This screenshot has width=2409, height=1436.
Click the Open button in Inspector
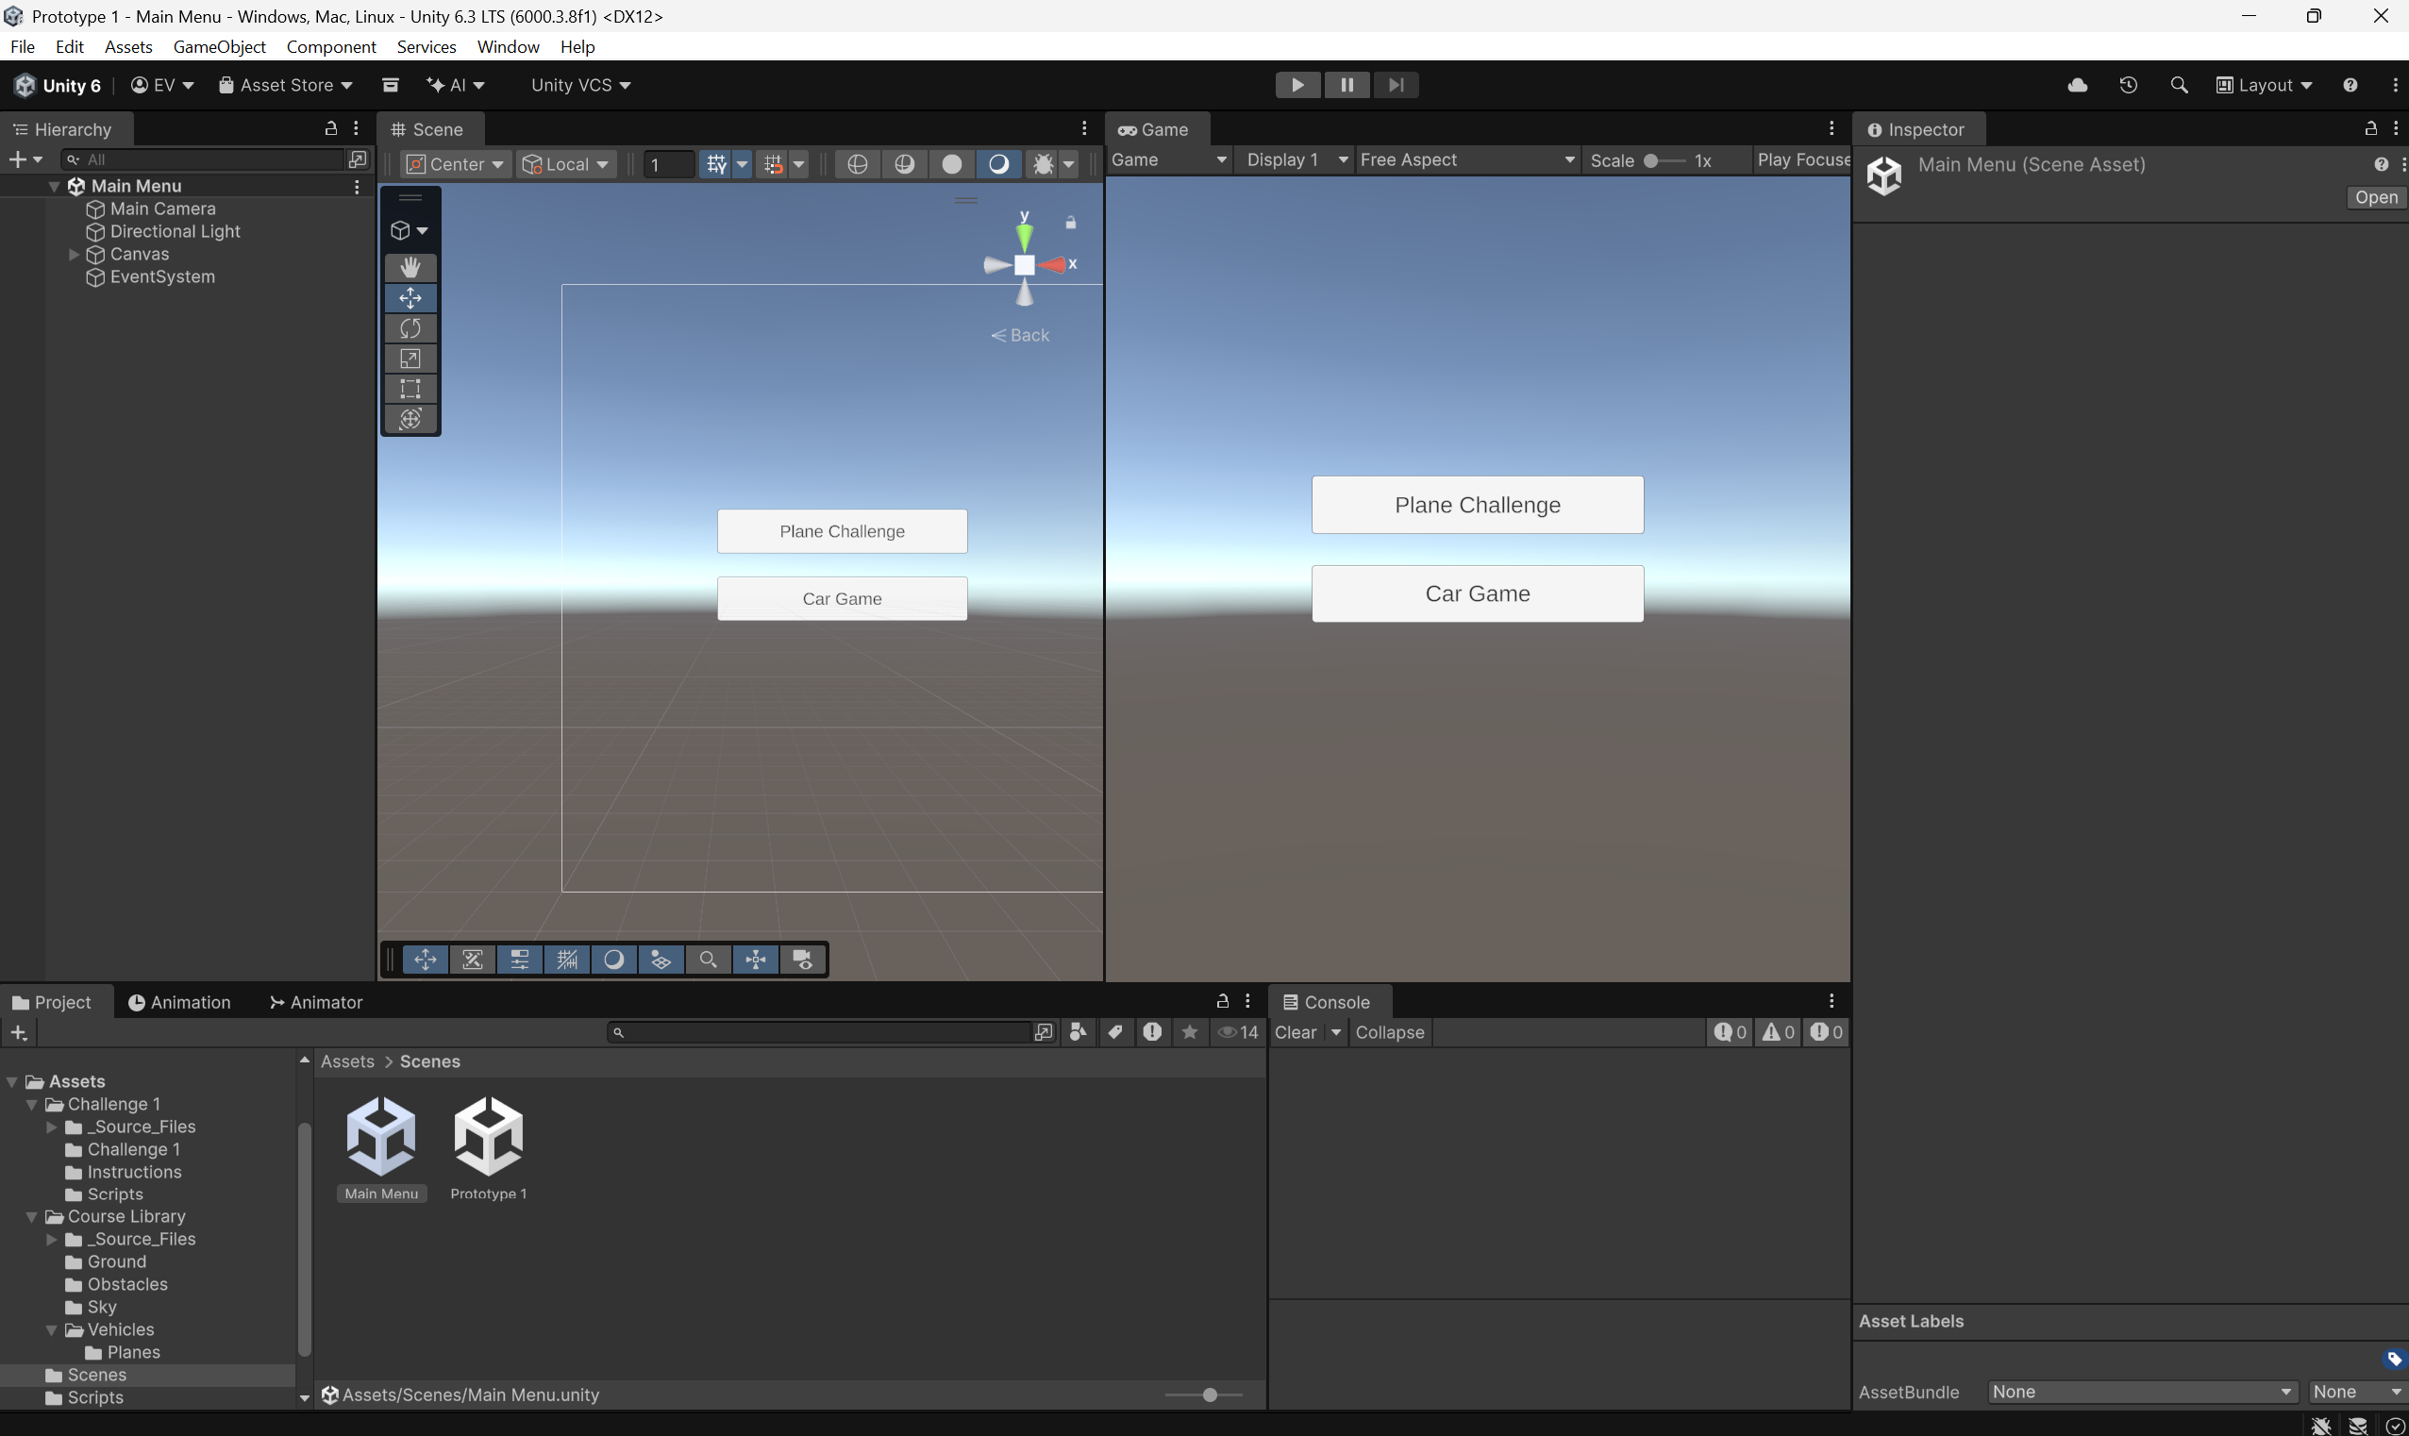[x=2375, y=197]
